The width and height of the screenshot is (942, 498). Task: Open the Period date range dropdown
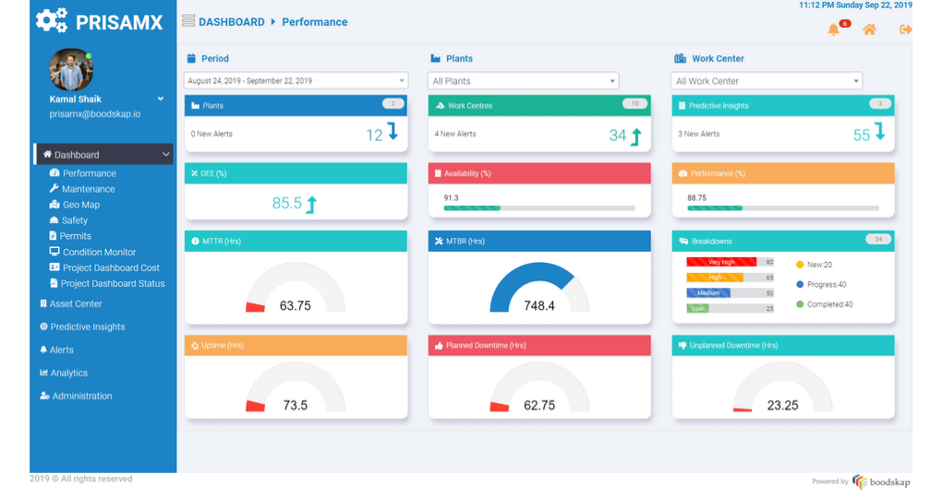296,80
